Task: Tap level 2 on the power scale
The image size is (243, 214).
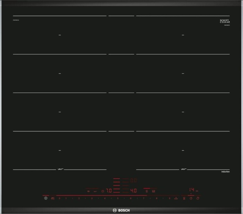Action: coord(79,198)
